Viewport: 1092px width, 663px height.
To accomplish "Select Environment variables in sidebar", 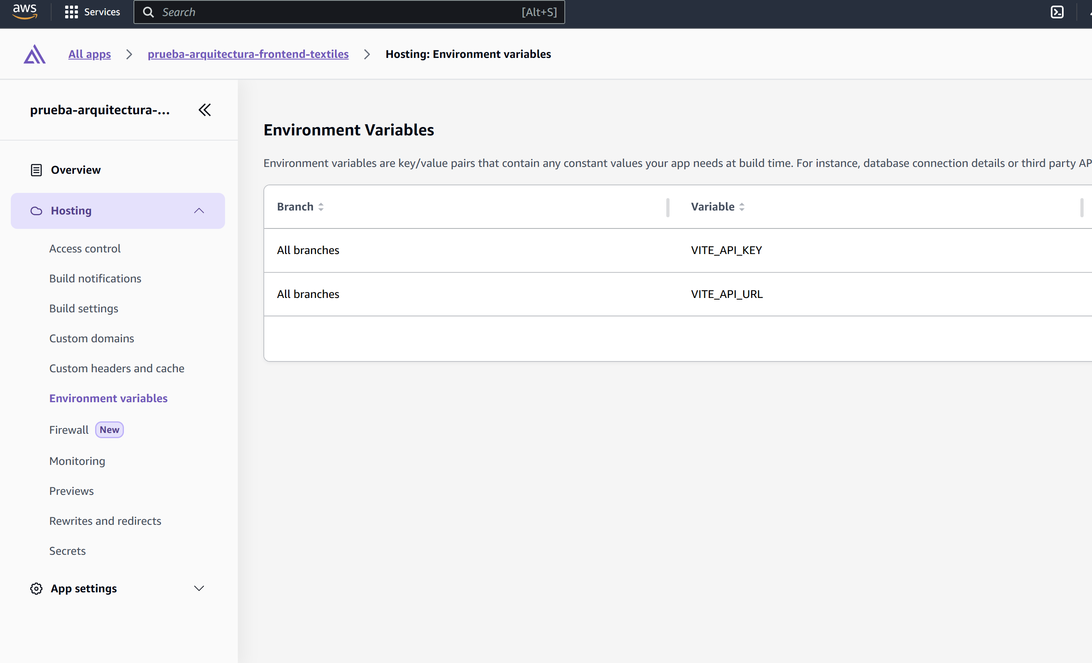I will pyautogui.click(x=109, y=398).
